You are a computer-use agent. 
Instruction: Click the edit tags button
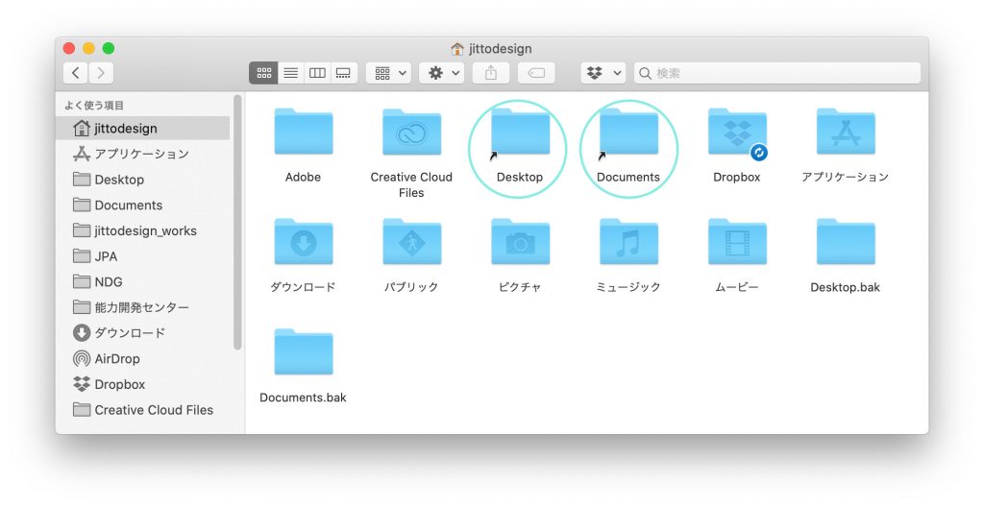536,73
